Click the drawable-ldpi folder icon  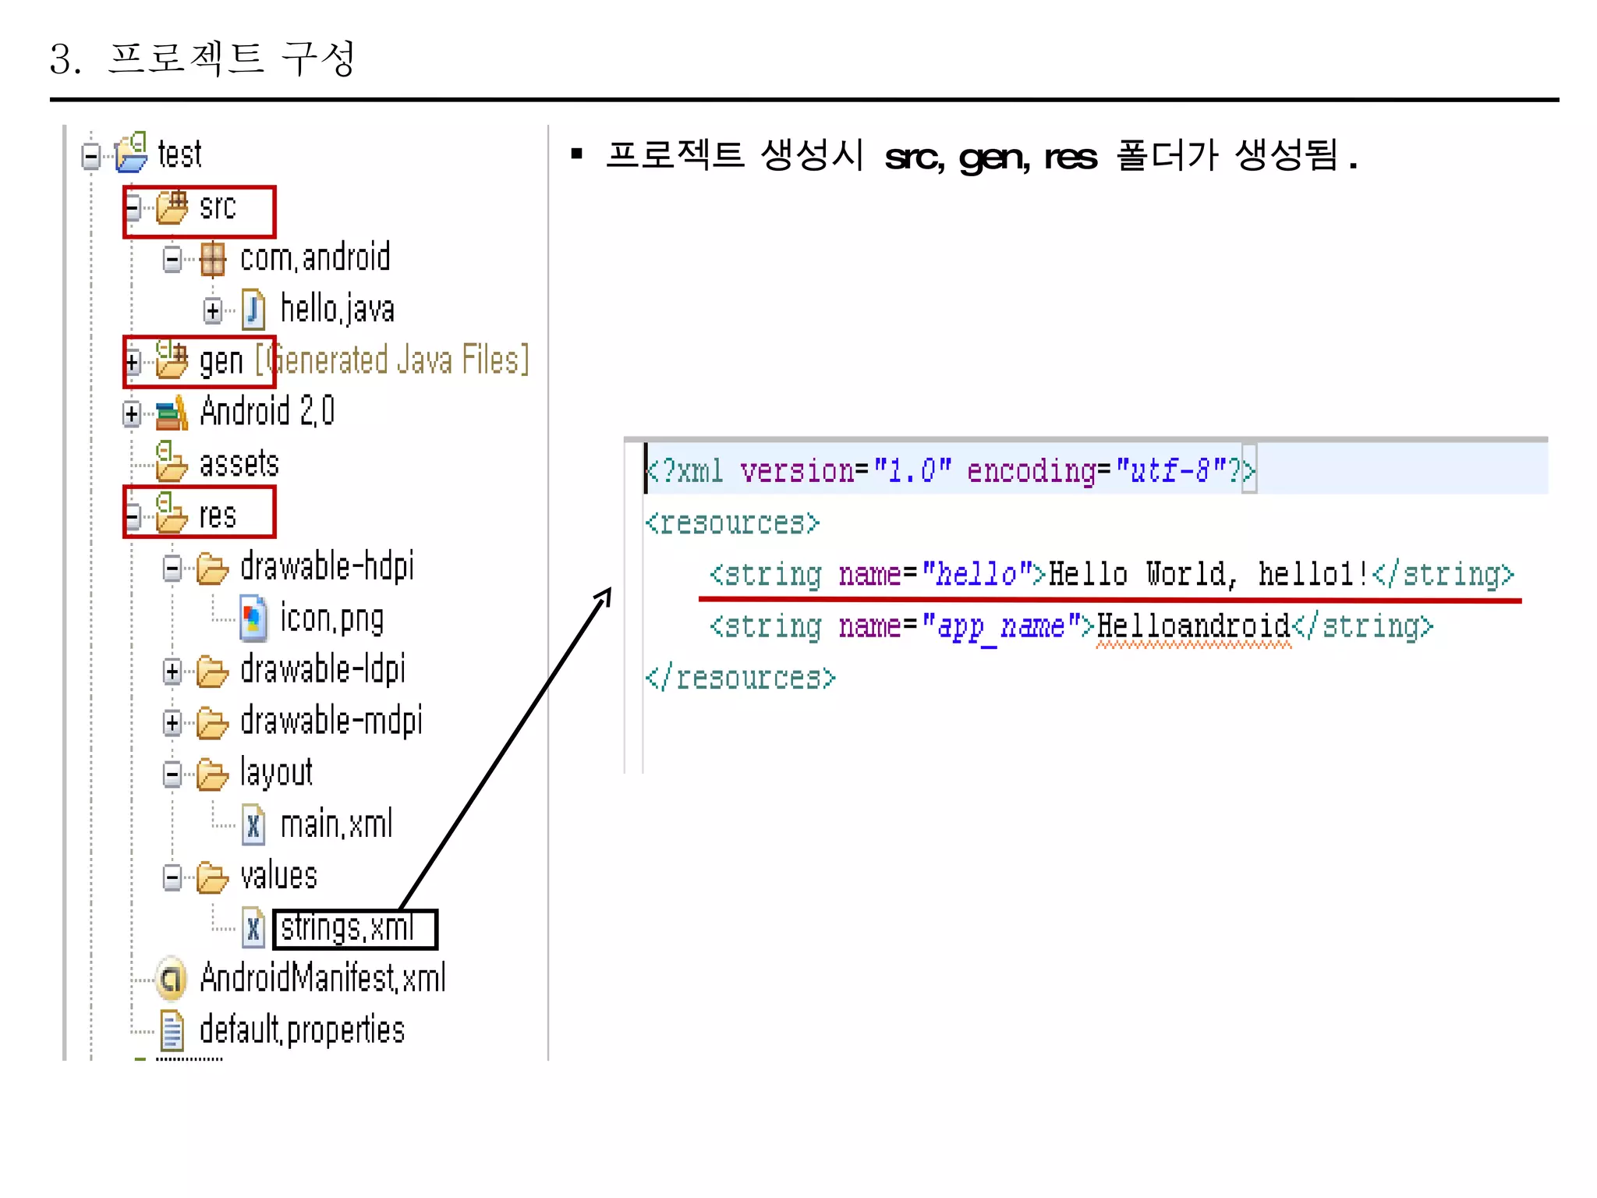pyautogui.click(x=212, y=671)
